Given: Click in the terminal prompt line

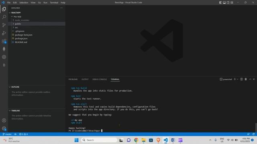Looking at the screenshot, I should pyautogui.click(x=86, y=131).
